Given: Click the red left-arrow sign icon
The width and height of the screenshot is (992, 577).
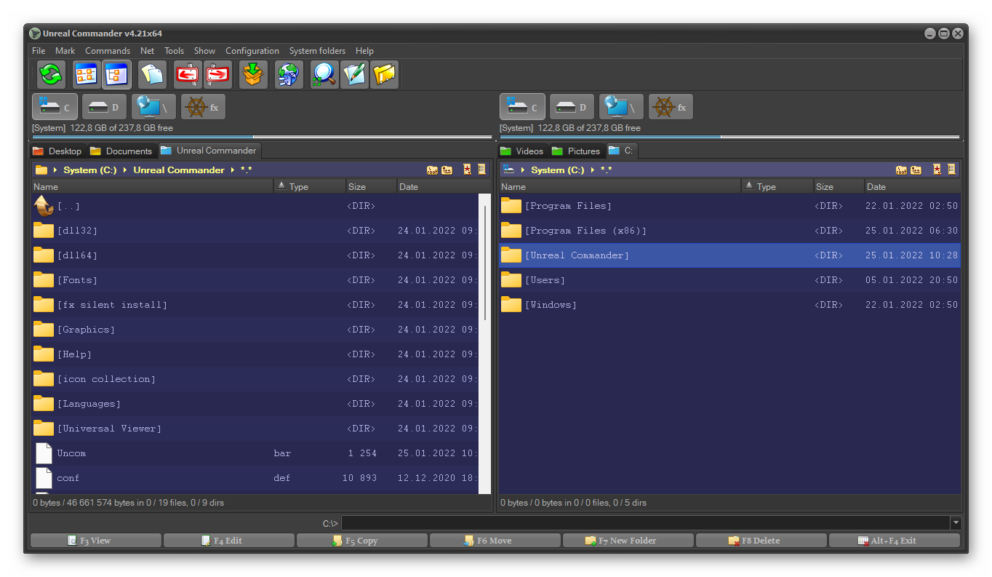Looking at the screenshot, I should (x=188, y=74).
